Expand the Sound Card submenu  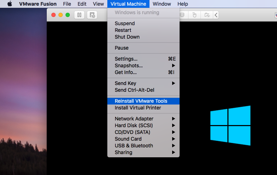[143, 139]
